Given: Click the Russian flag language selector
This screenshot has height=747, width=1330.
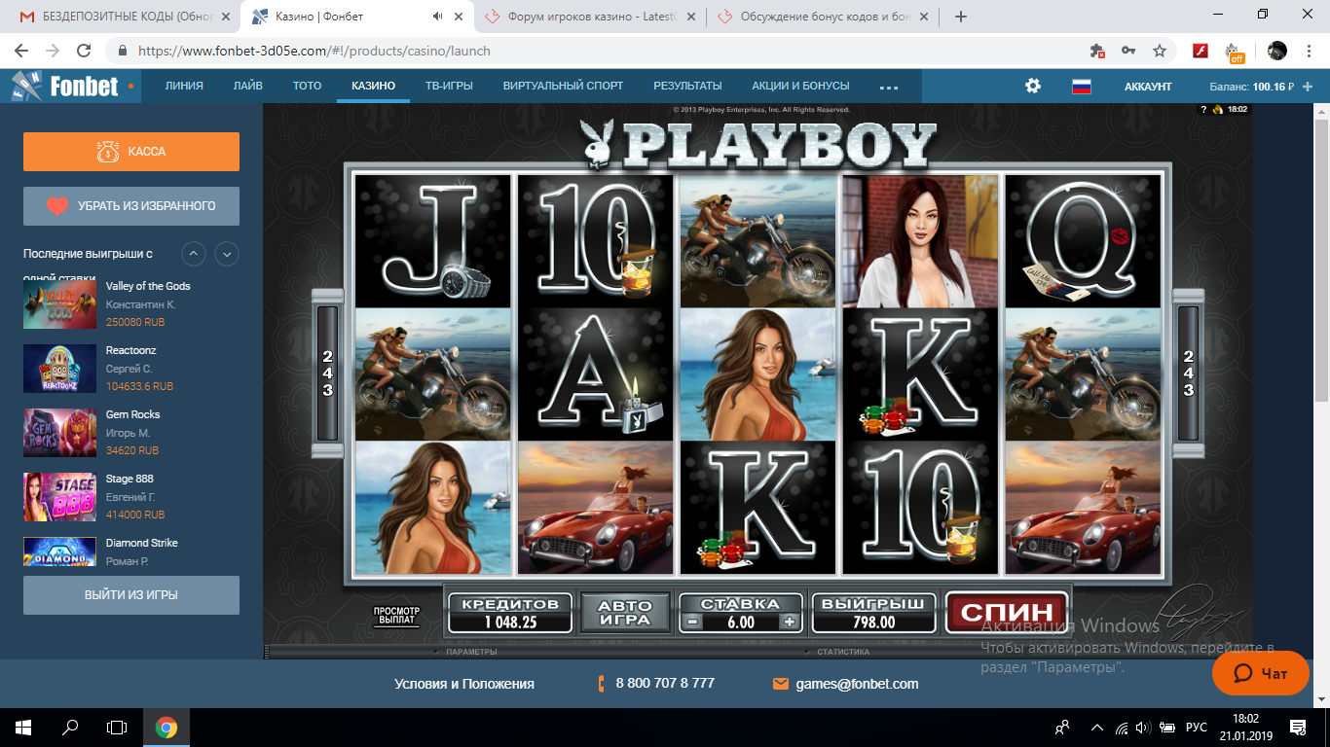Looking at the screenshot, I should (1081, 86).
